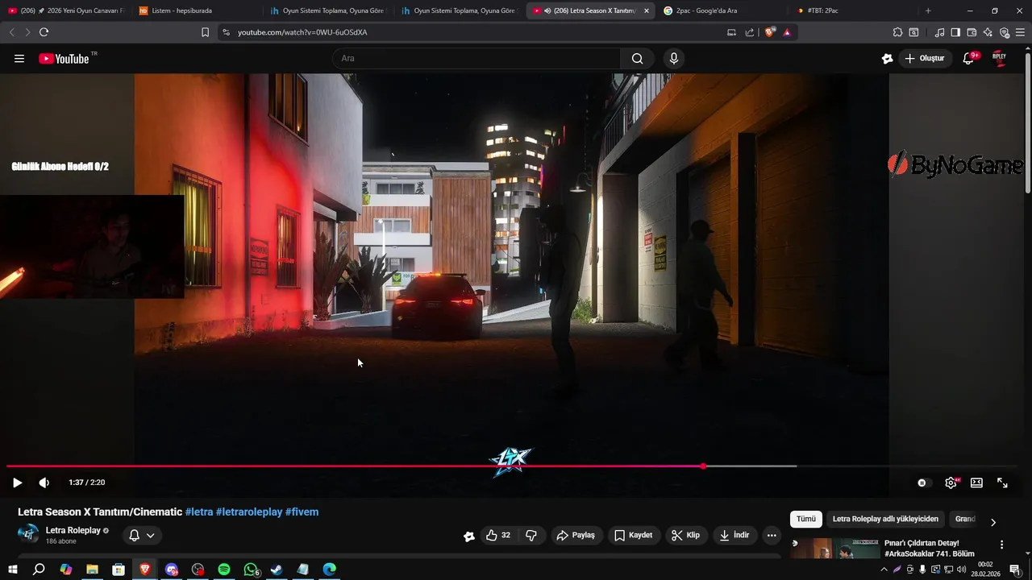Screen dimensions: 1032x580
Task: Click the red playhead on the timeline
Action: (703, 466)
